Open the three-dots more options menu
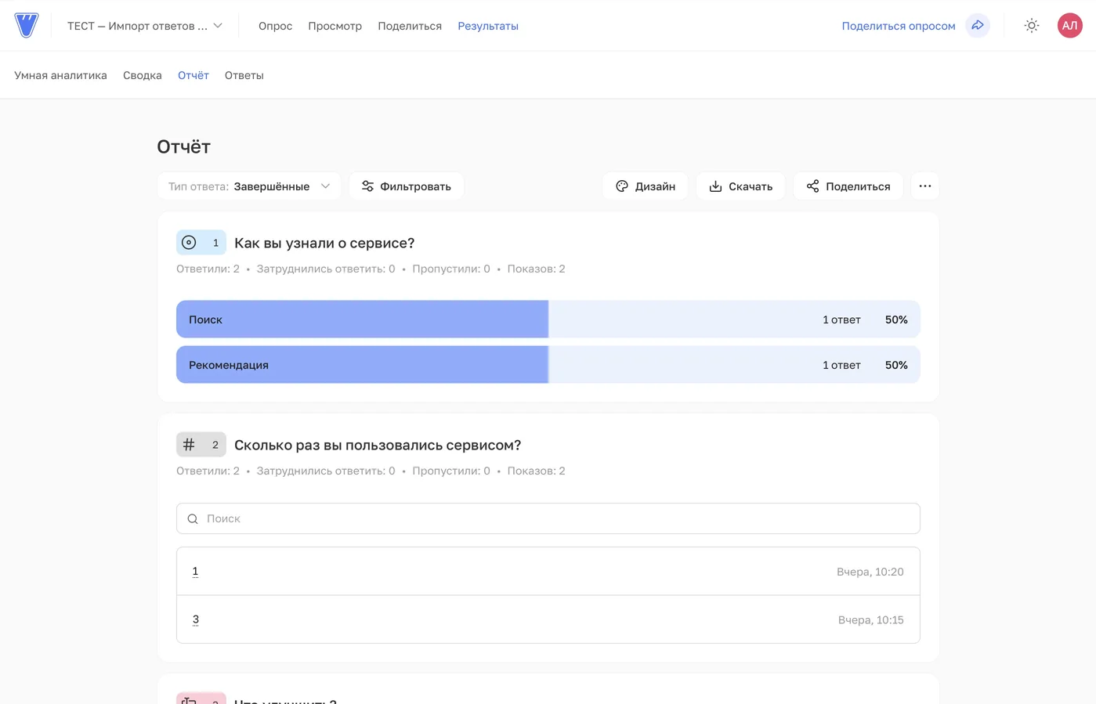 [925, 186]
